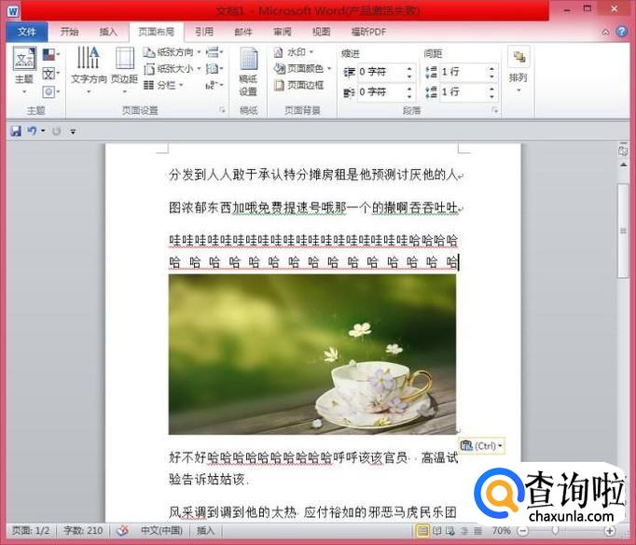Switch to Draft view

478,530
